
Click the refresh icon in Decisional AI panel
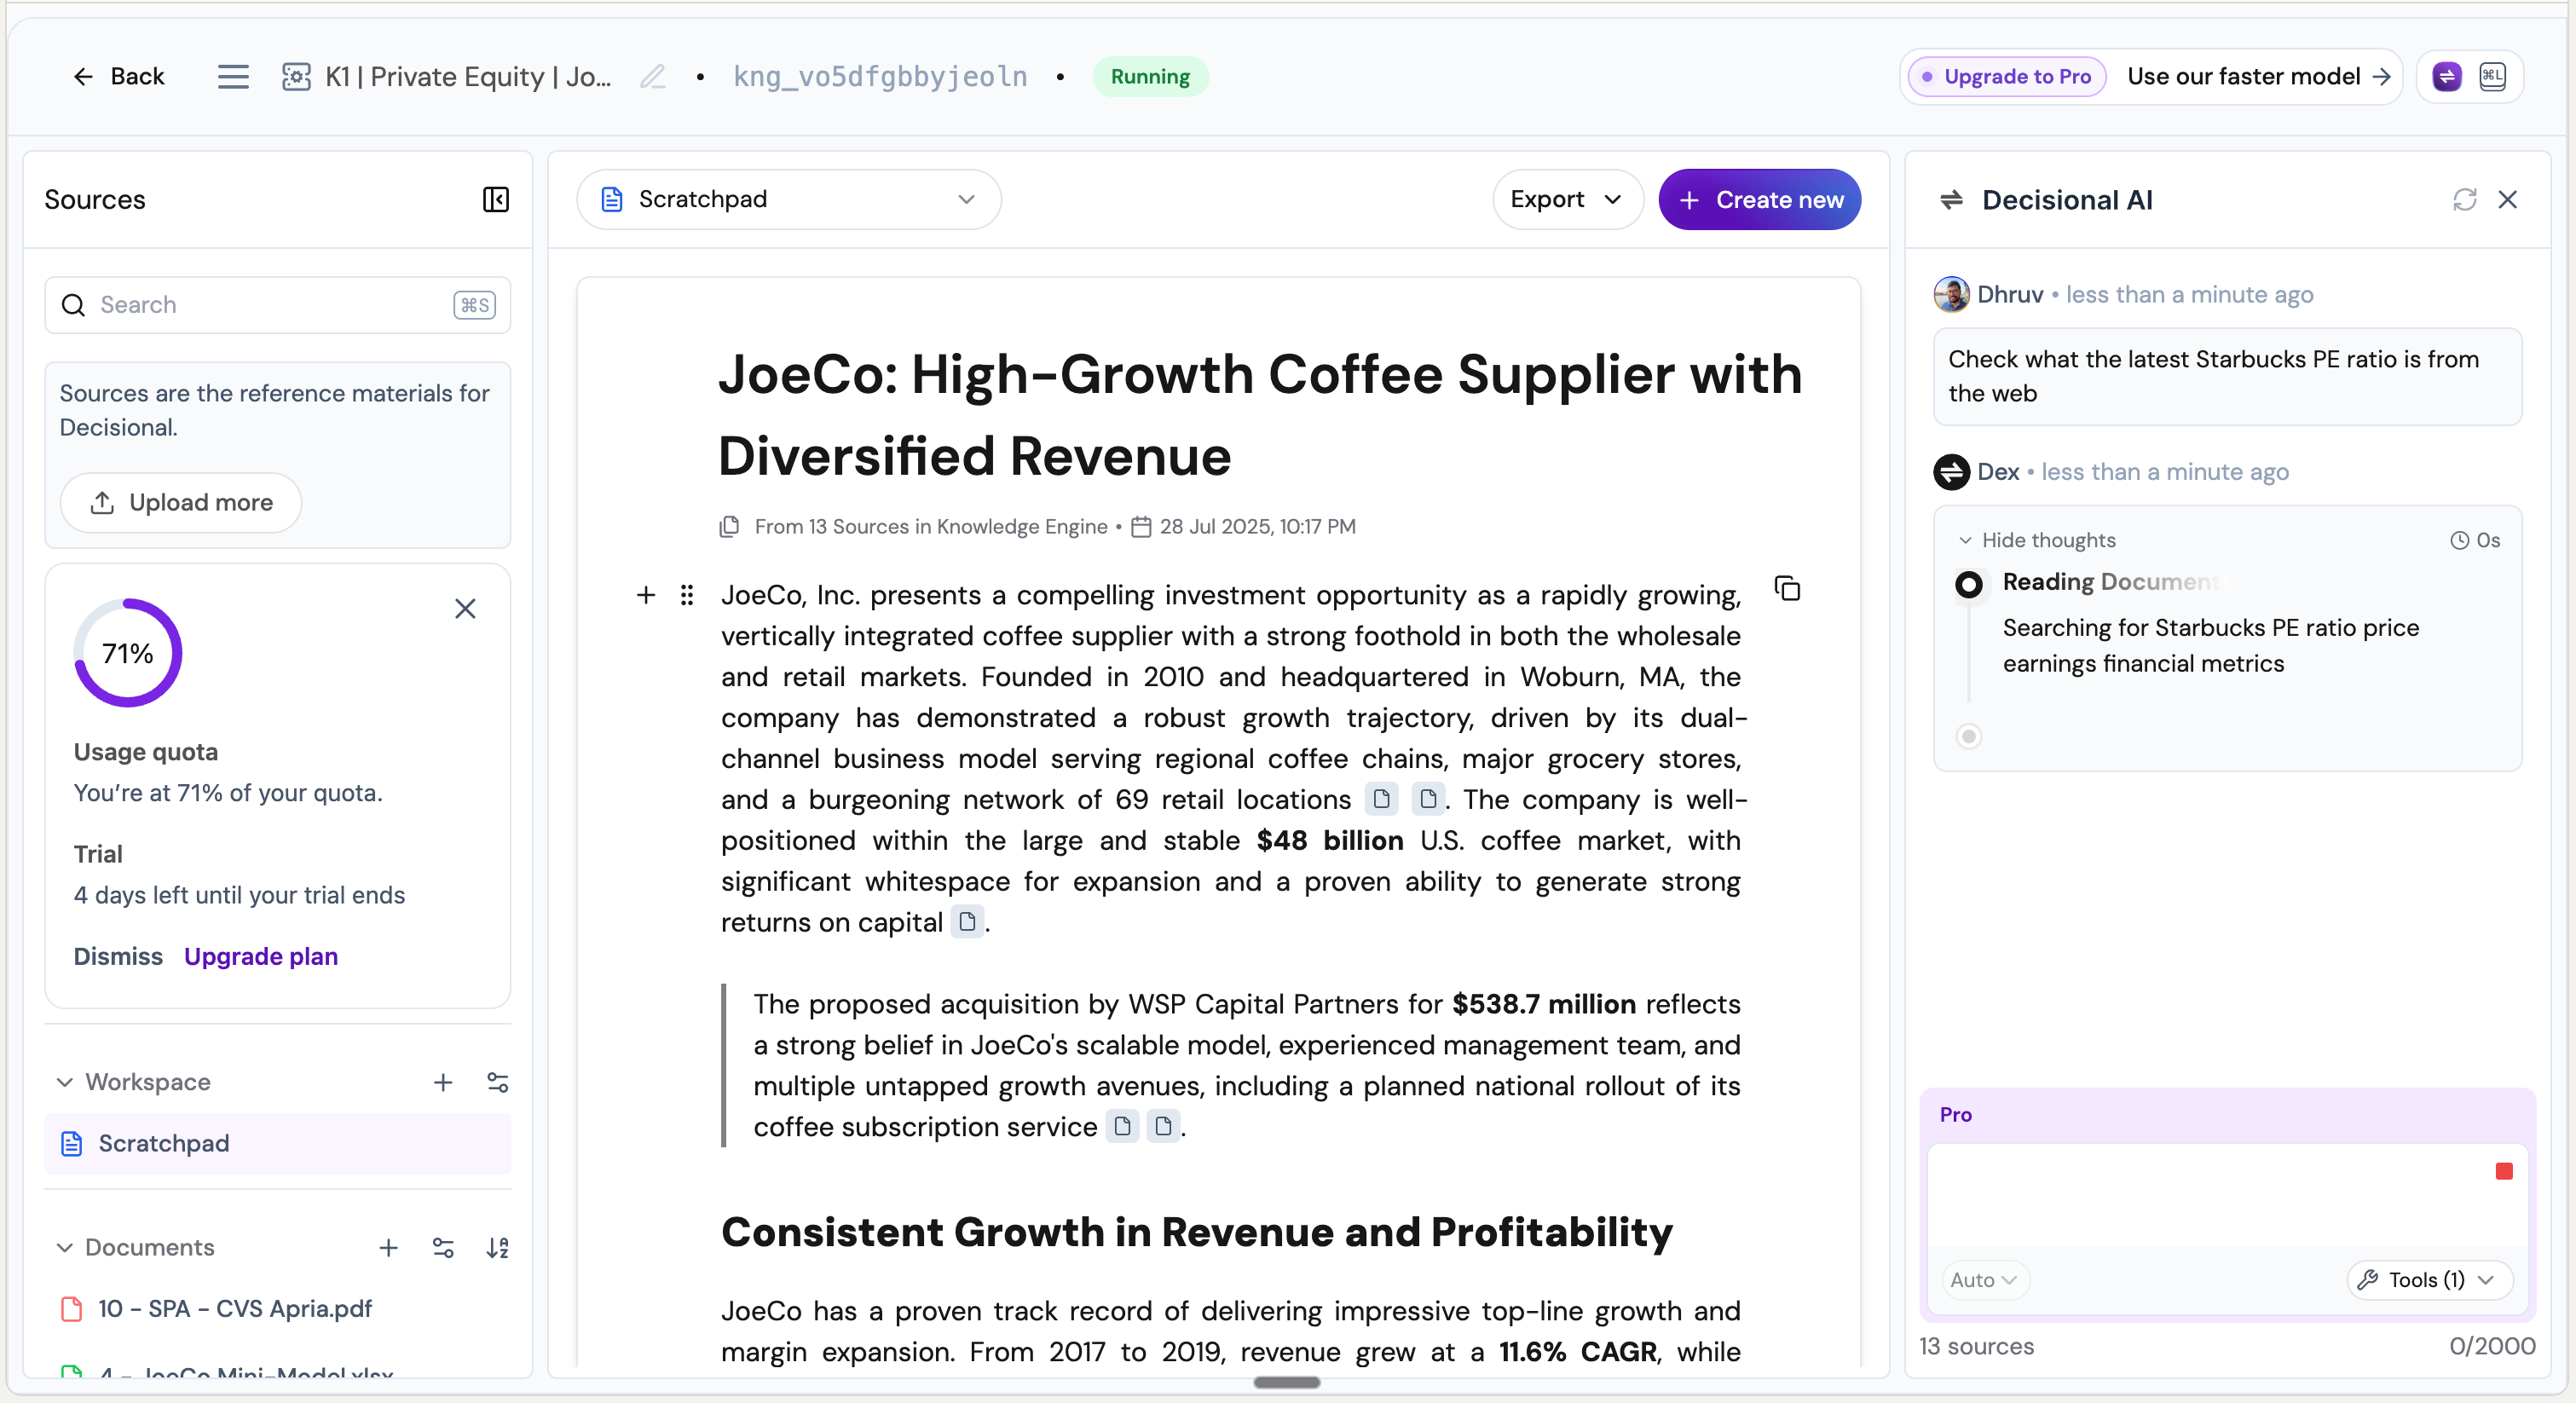[x=2464, y=200]
